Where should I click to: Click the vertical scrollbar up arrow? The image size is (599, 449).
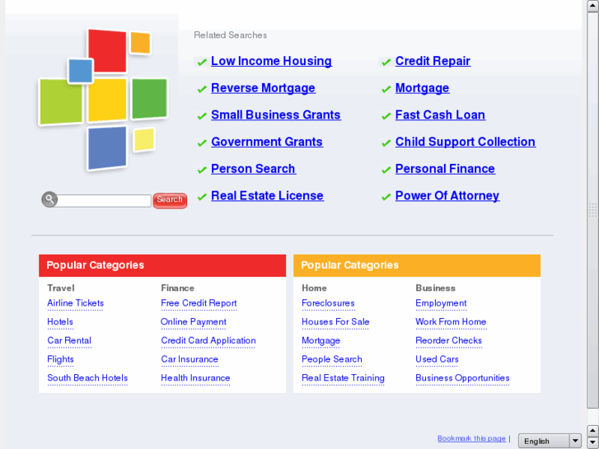click(592, 6)
